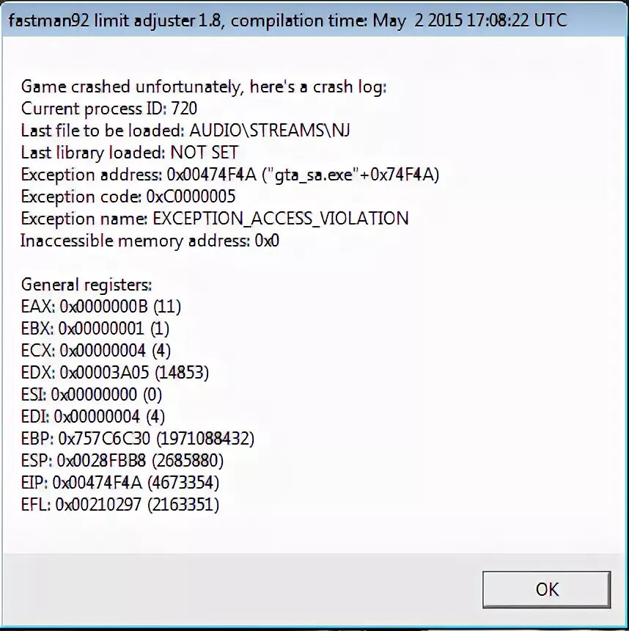Click the 'General registers:' heading
This screenshot has height=631, width=629.
[x=87, y=285]
